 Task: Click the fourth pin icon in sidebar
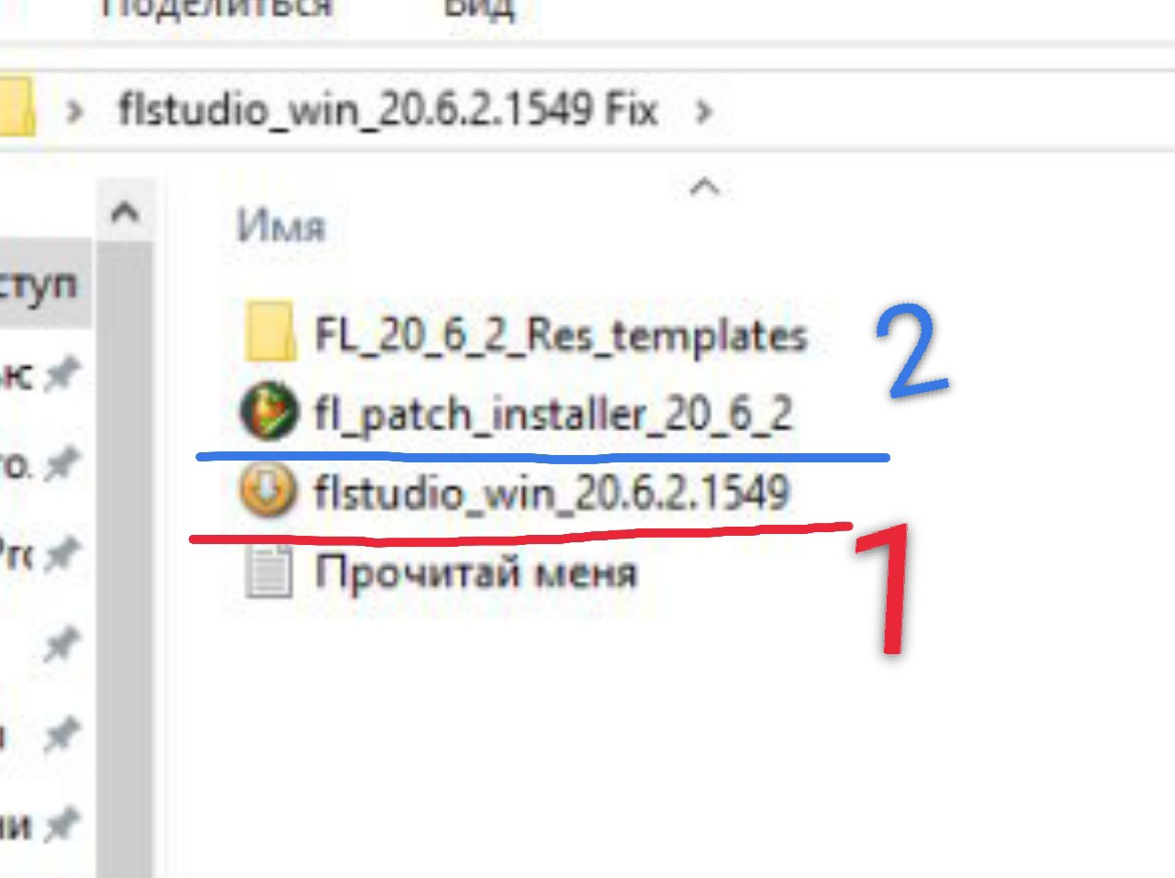click(62, 645)
